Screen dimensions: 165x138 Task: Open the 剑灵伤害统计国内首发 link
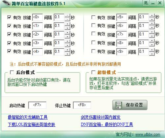click(100, 117)
